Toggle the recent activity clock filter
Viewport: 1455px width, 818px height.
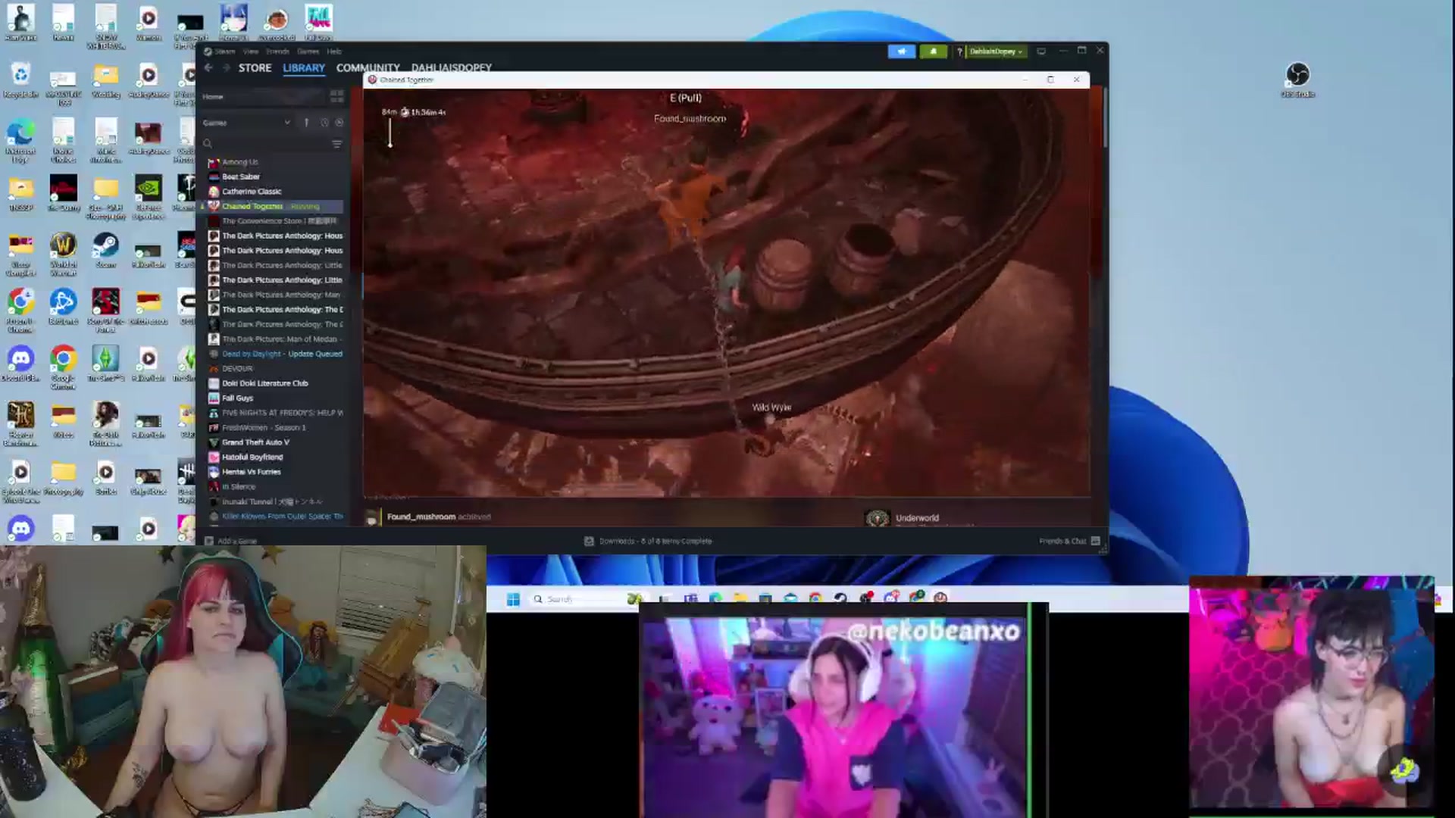coord(324,123)
